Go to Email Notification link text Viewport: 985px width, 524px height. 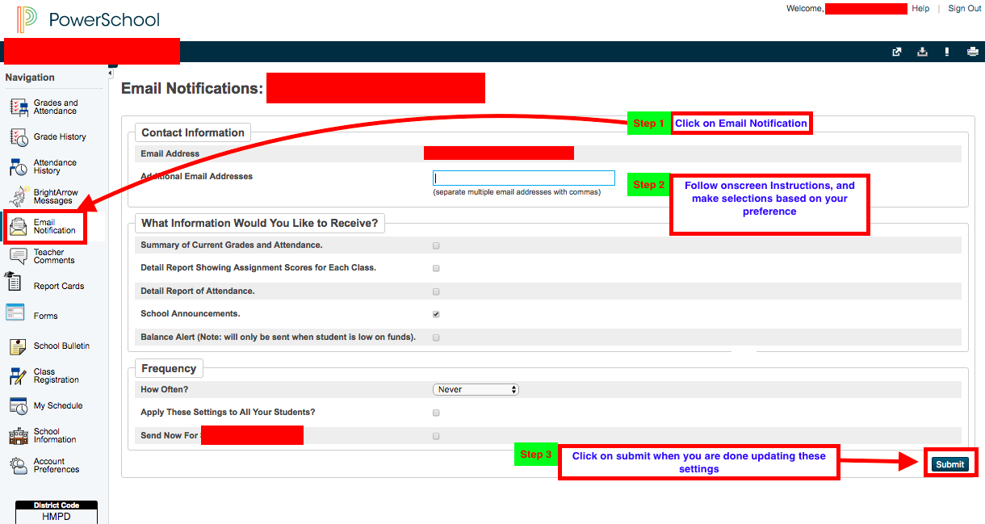pos(55,227)
